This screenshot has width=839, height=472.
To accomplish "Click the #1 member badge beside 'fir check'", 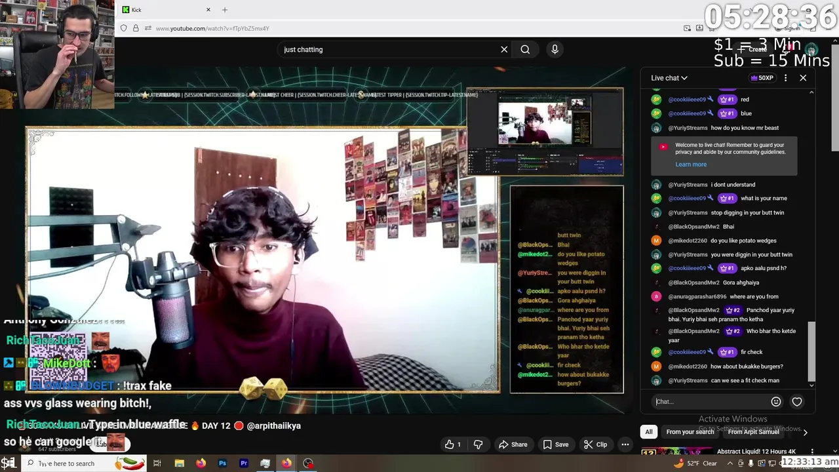I will 727,352.
